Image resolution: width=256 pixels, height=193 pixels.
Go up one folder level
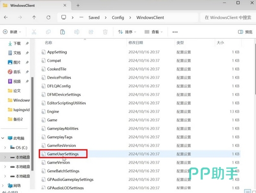click(34, 17)
